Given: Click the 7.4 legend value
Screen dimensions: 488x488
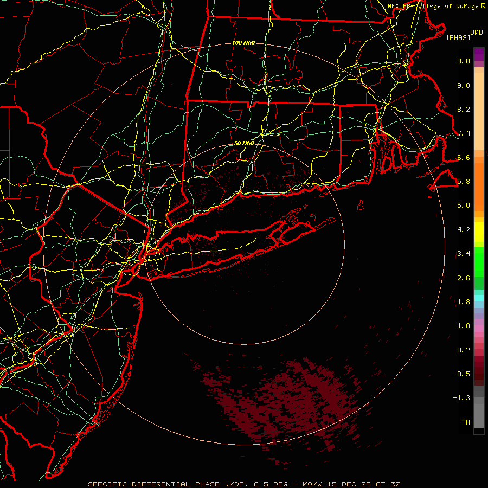Looking at the screenshot, I should click(464, 133).
